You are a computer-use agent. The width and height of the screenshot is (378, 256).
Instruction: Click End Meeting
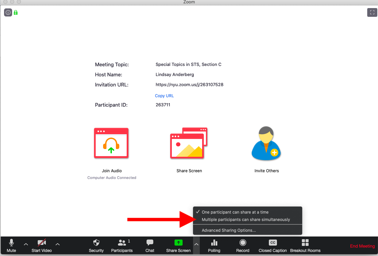(362, 246)
